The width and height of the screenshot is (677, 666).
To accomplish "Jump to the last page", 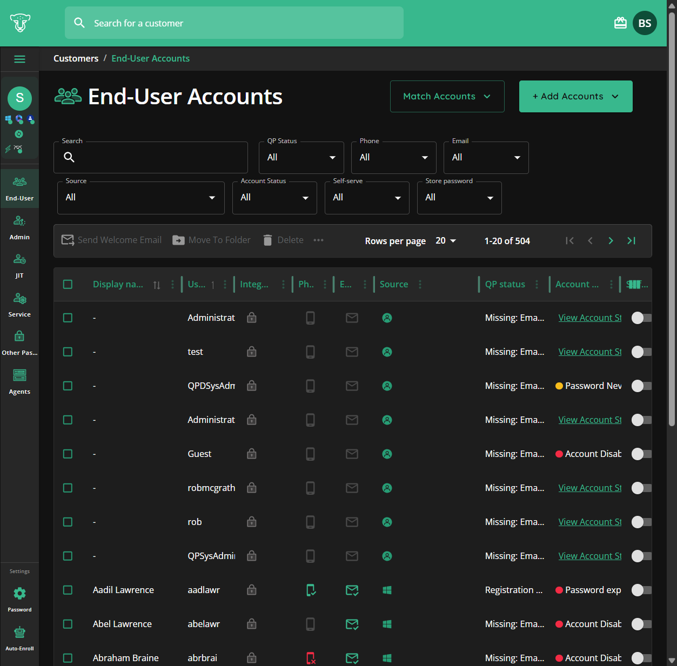I will [x=631, y=241].
